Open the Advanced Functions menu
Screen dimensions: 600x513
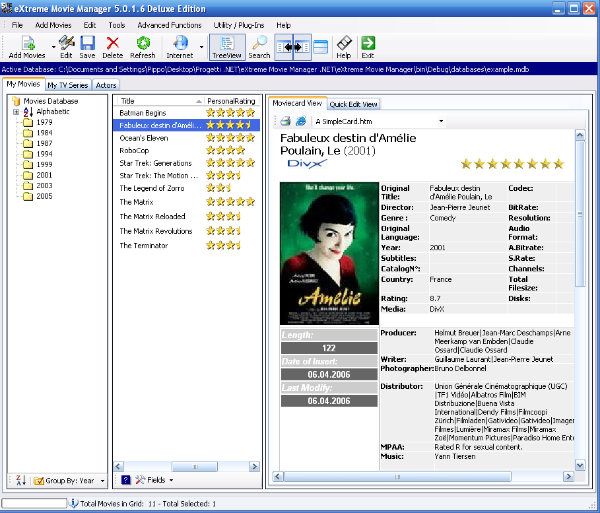coord(169,25)
